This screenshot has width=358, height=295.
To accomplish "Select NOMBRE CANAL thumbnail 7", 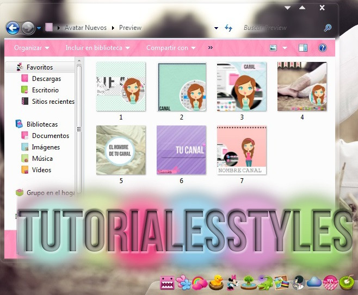I will click(242, 150).
